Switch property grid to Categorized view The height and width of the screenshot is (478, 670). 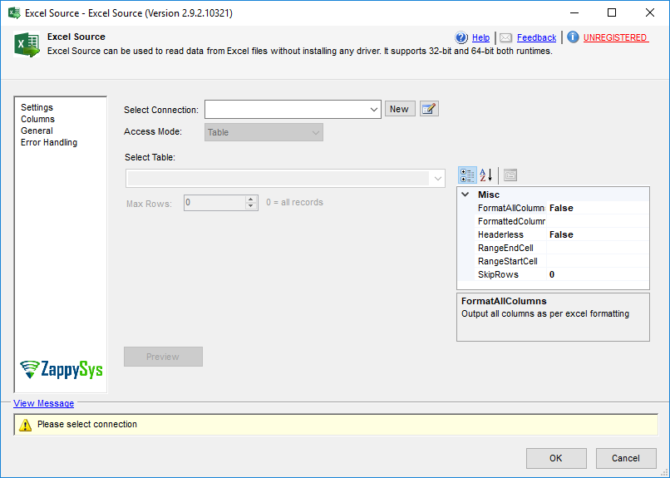point(467,175)
